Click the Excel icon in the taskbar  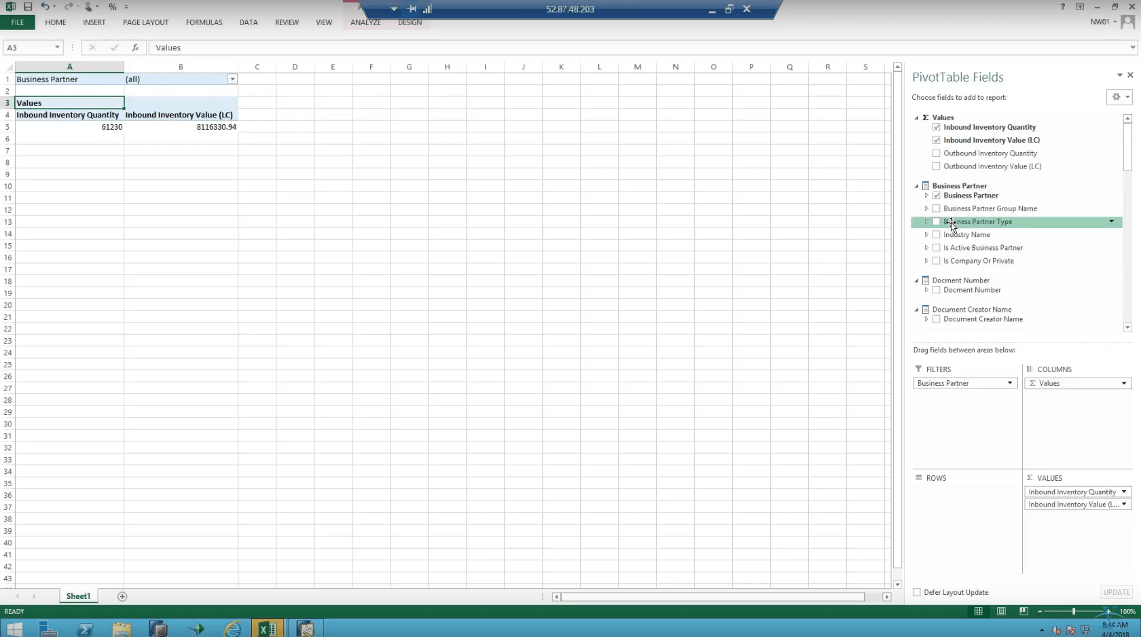point(267,627)
